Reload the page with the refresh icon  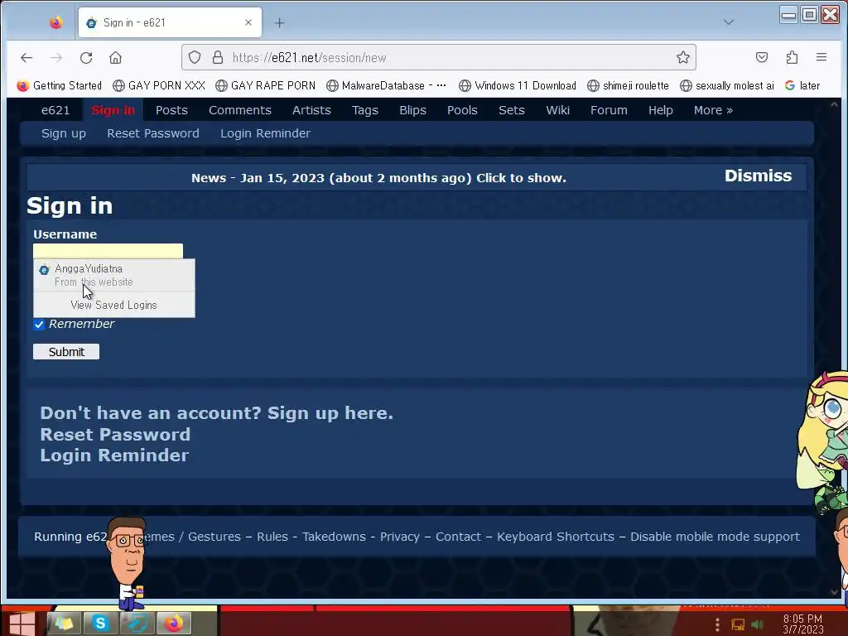[86, 57]
